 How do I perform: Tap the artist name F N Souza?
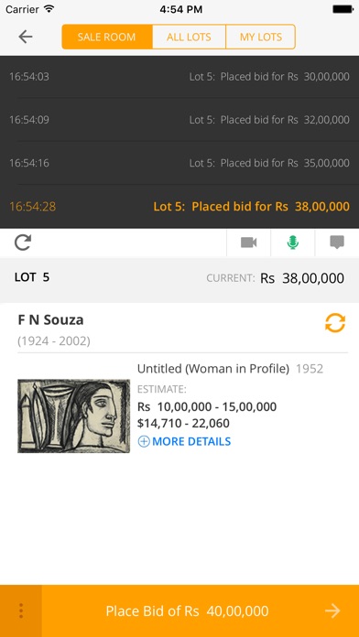pos(50,319)
